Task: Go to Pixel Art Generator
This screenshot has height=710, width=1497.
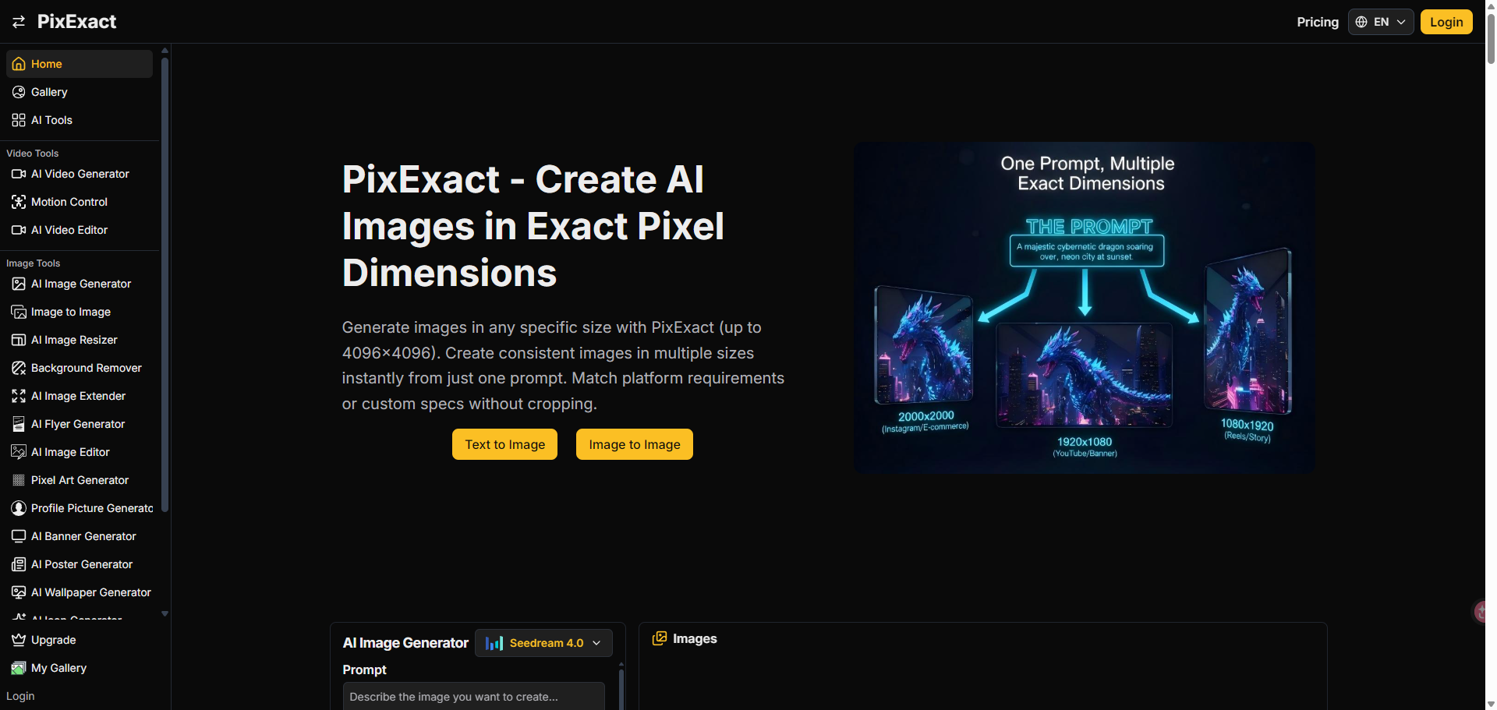Action: click(x=80, y=480)
